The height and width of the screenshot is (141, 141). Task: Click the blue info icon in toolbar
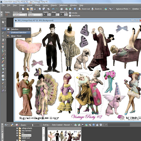[x=75, y=9]
